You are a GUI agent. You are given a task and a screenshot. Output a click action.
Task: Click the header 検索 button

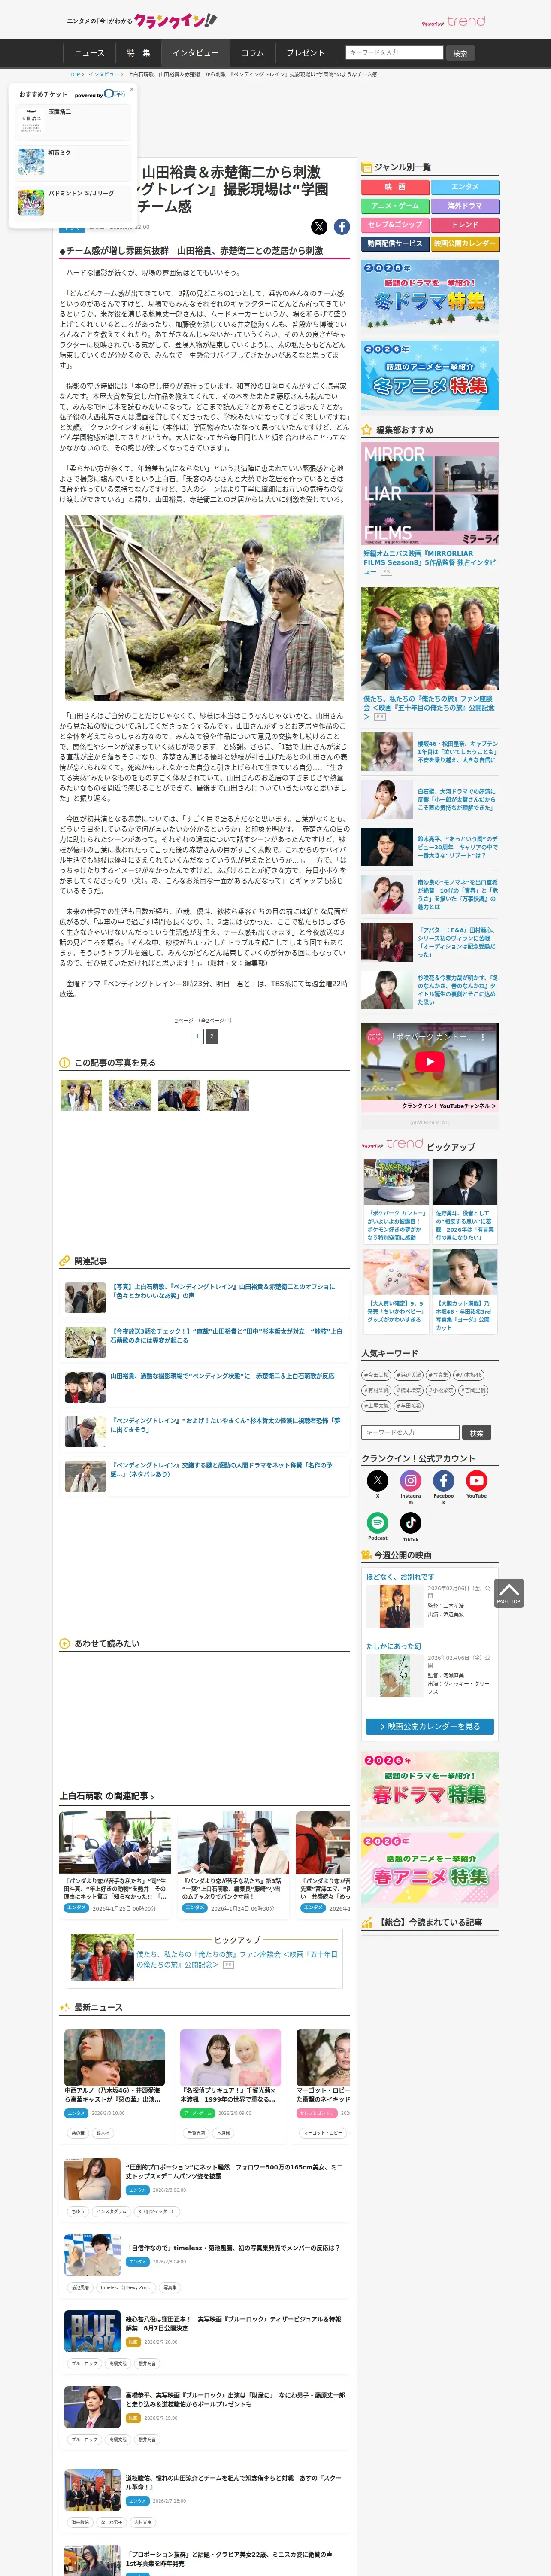click(460, 53)
